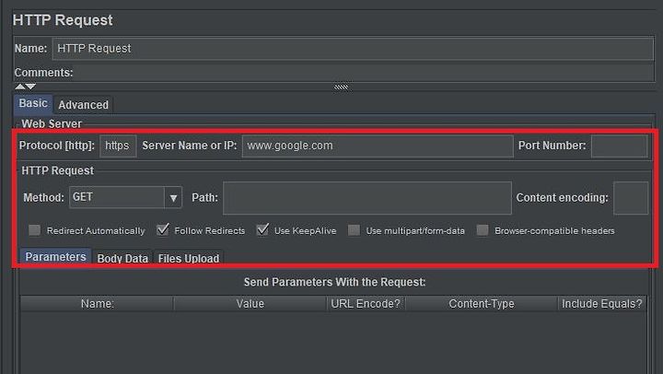Click the Name input field
The image size is (663, 374).
(353, 48)
